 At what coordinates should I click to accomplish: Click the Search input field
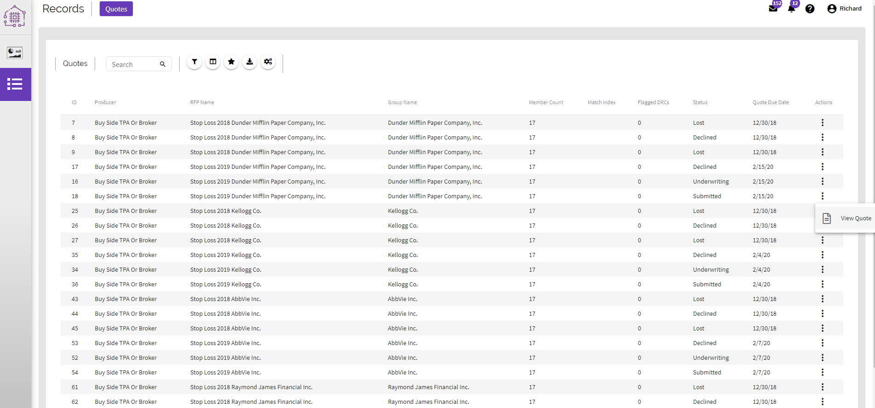(134, 64)
